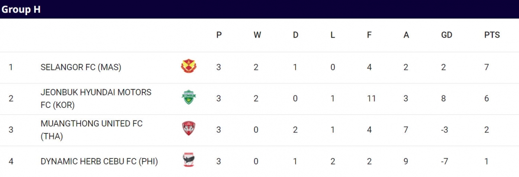Click Jeonbuk's 11 goals-for value
This screenshot has height=177, width=519.
pyautogui.click(x=371, y=98)
